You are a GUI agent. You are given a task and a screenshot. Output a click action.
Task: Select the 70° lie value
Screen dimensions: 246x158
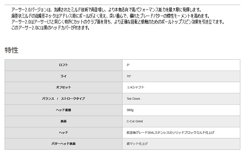[129, 76]
